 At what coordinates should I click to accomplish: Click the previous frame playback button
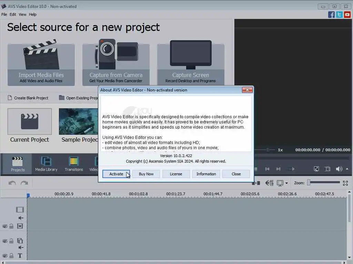tap(267, 169)
